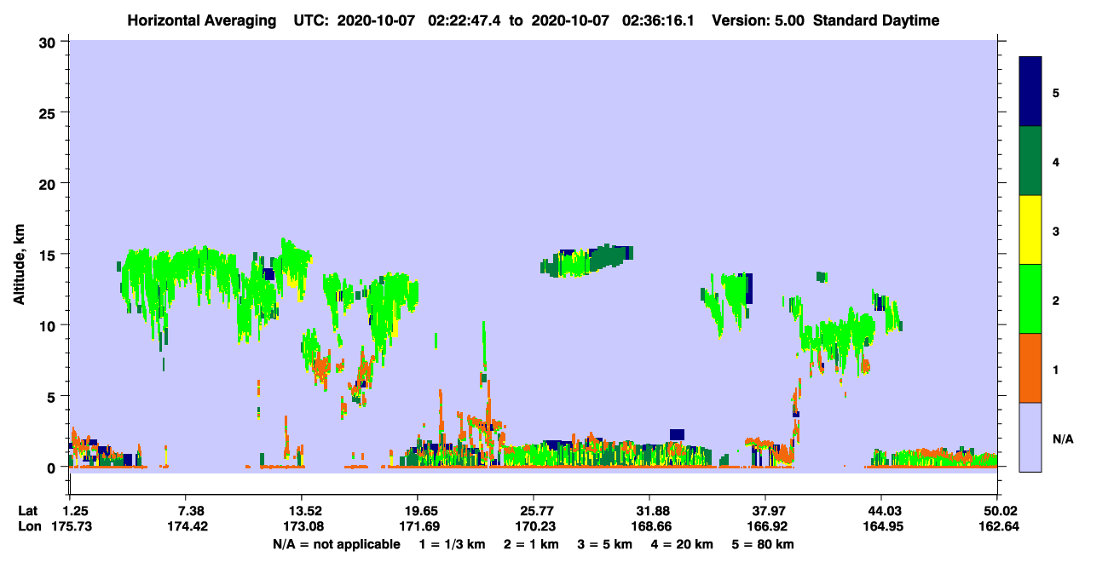Click the small dark blue square near 2 km altitude

pyautogui.click(x=677, y=434)
